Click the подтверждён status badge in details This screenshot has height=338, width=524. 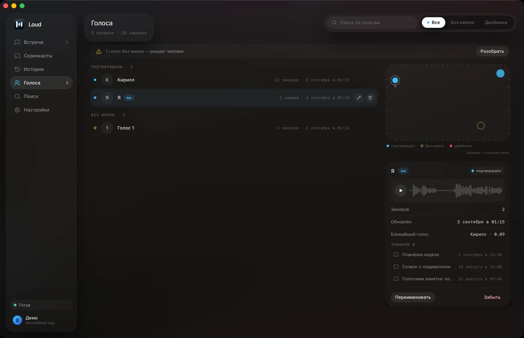486,171
